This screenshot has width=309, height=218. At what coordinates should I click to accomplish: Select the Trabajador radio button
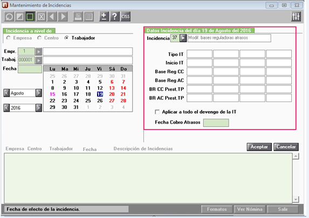pos(67,38)
